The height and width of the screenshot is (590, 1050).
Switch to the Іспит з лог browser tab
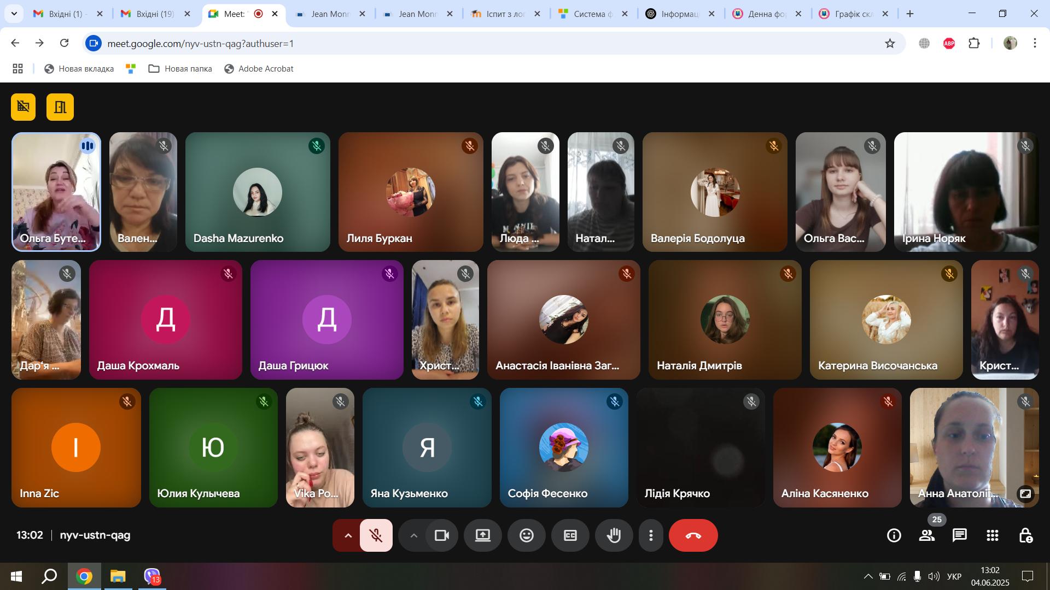pos(505,14)
